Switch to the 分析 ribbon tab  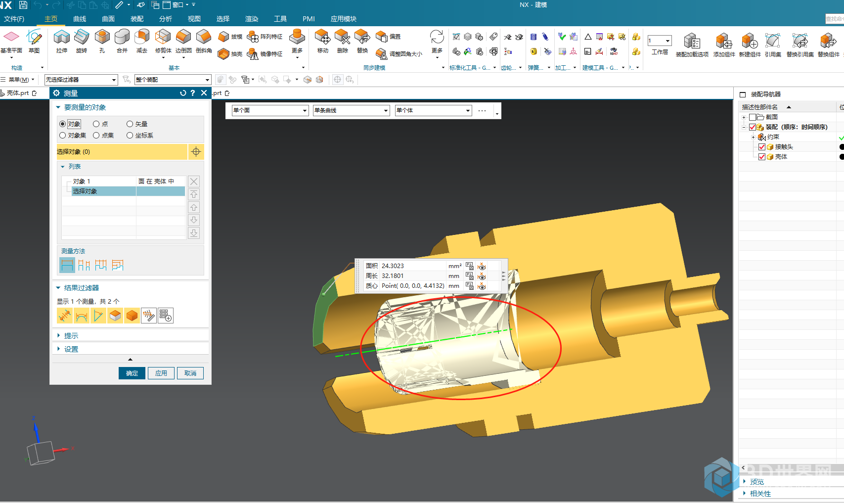[166, 19]
